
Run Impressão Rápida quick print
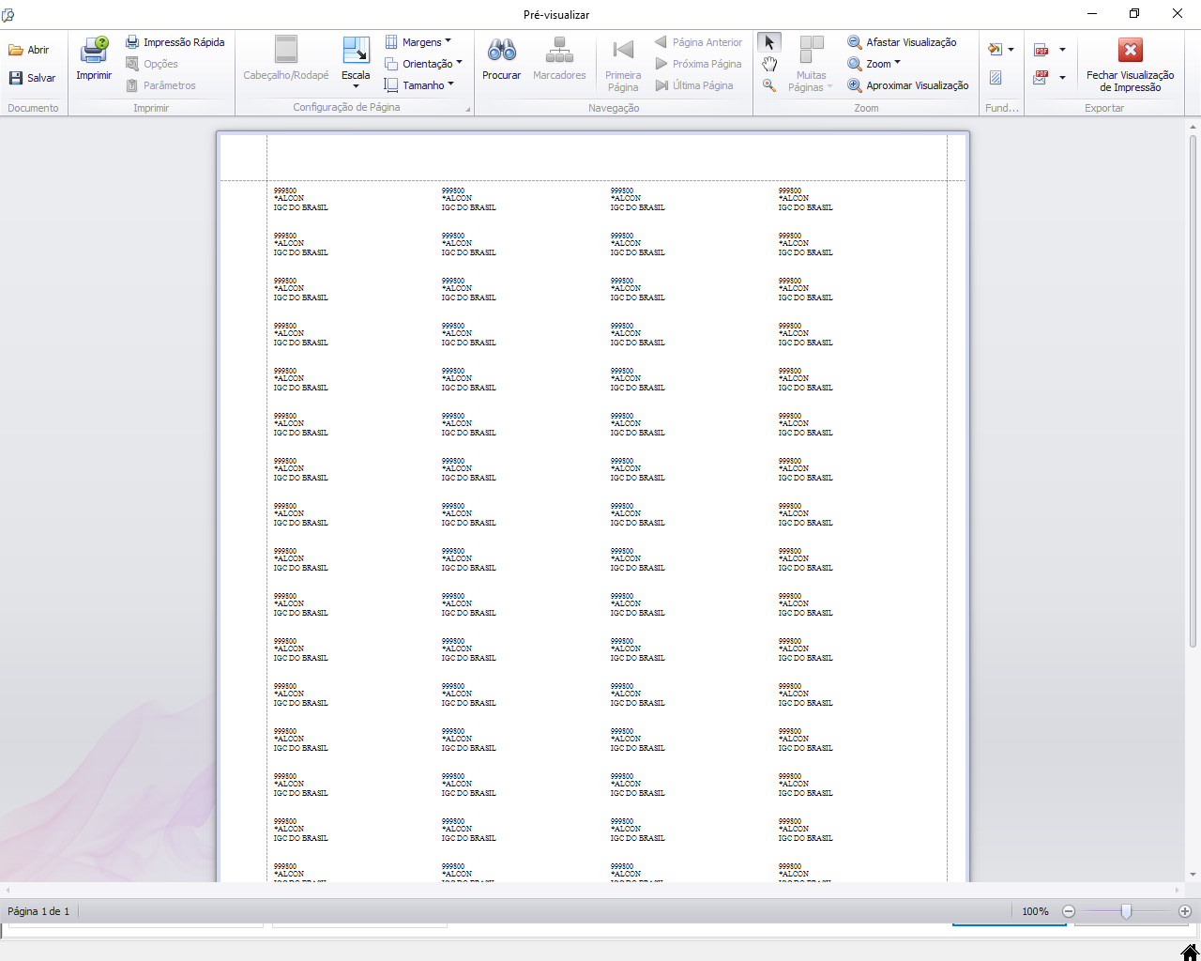[175, 42]
